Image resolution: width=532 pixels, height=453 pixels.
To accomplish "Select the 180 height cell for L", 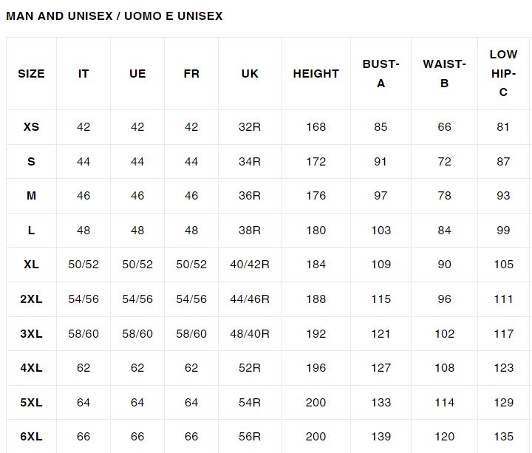I will tap(316, 231).
